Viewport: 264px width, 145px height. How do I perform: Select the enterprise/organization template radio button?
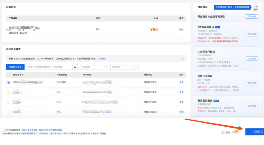click(9, 82)
